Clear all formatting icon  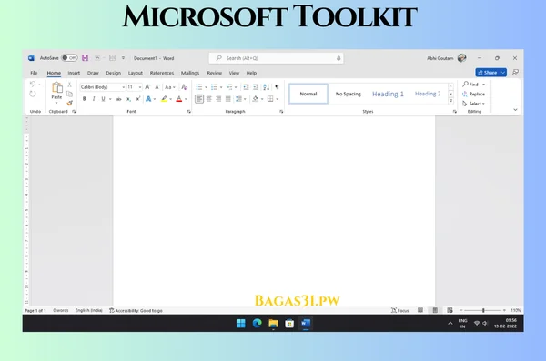point(185,87)
